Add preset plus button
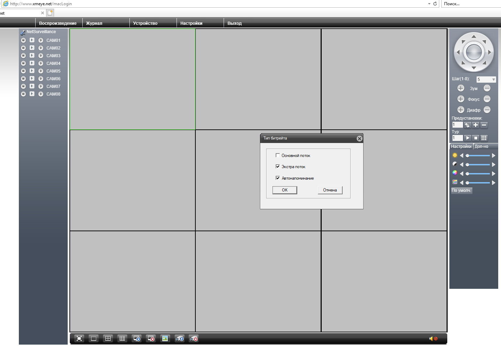 (476, 125)
